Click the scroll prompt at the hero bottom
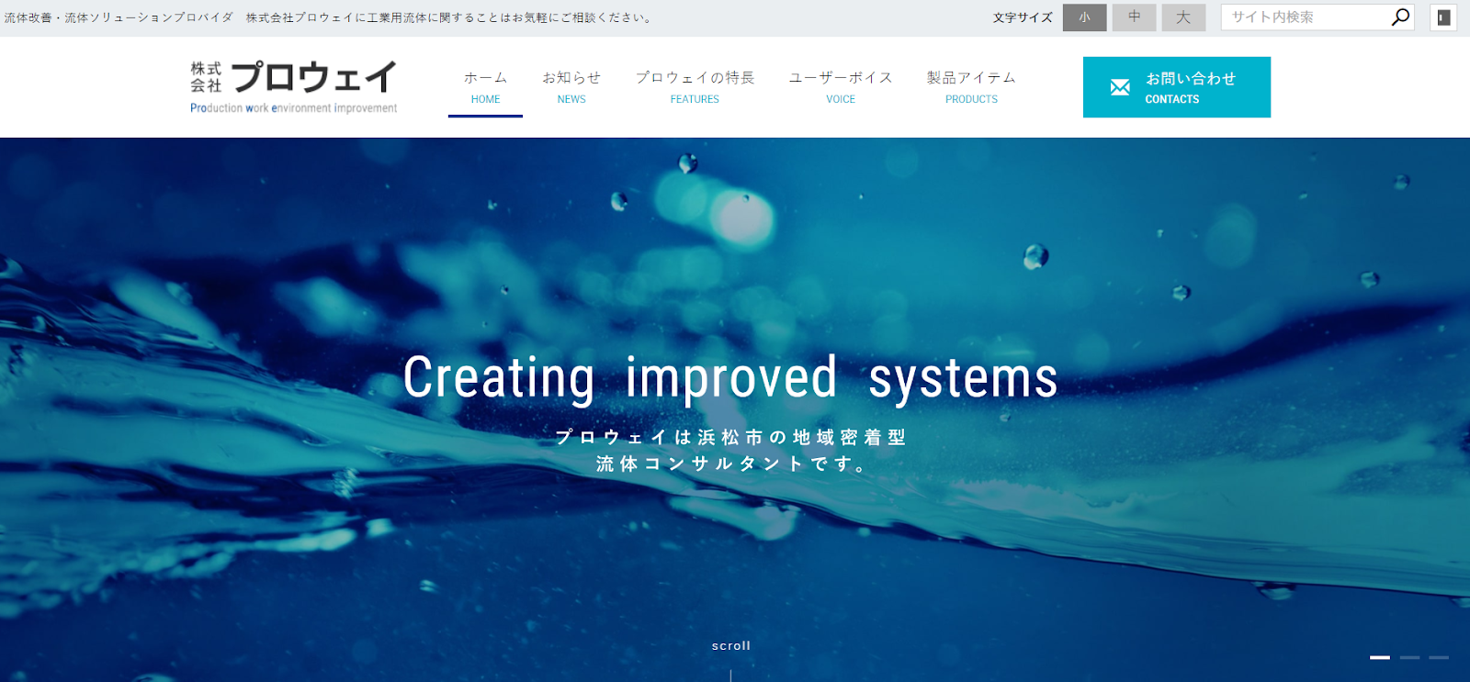 pyautogui.click(x=731, y=646)
